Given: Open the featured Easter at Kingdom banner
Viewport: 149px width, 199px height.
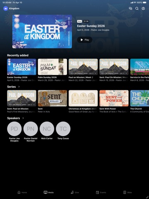Looking at the screenshot, I should [x=42, y=32].
